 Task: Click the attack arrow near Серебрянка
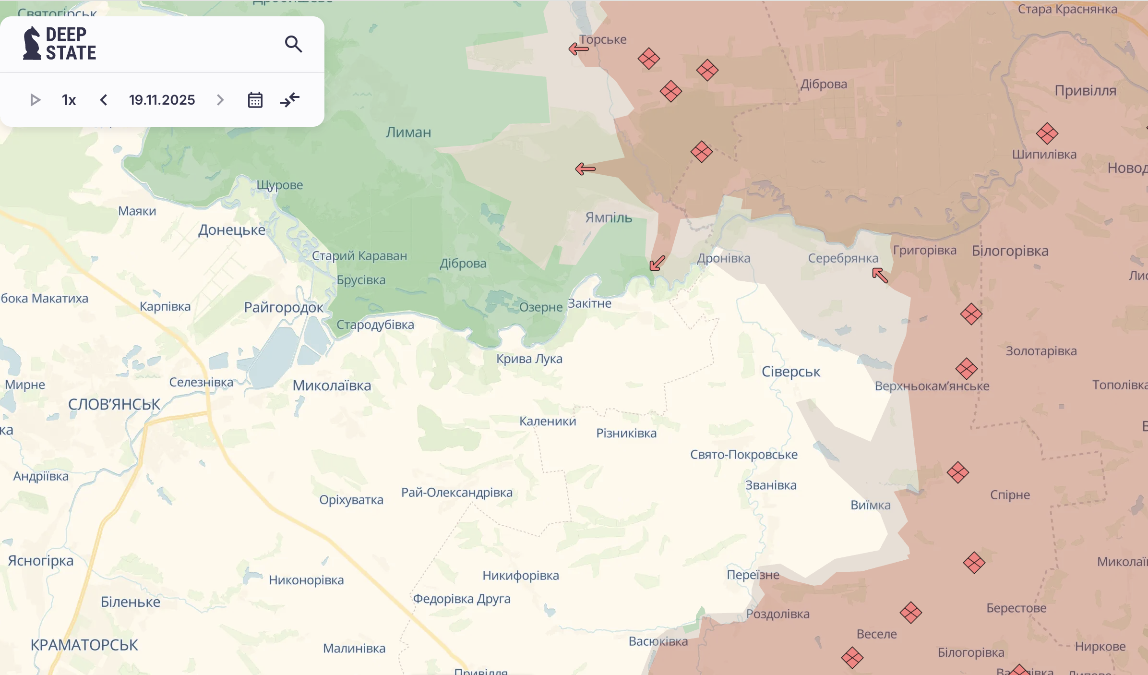click(x=880, y=275)
